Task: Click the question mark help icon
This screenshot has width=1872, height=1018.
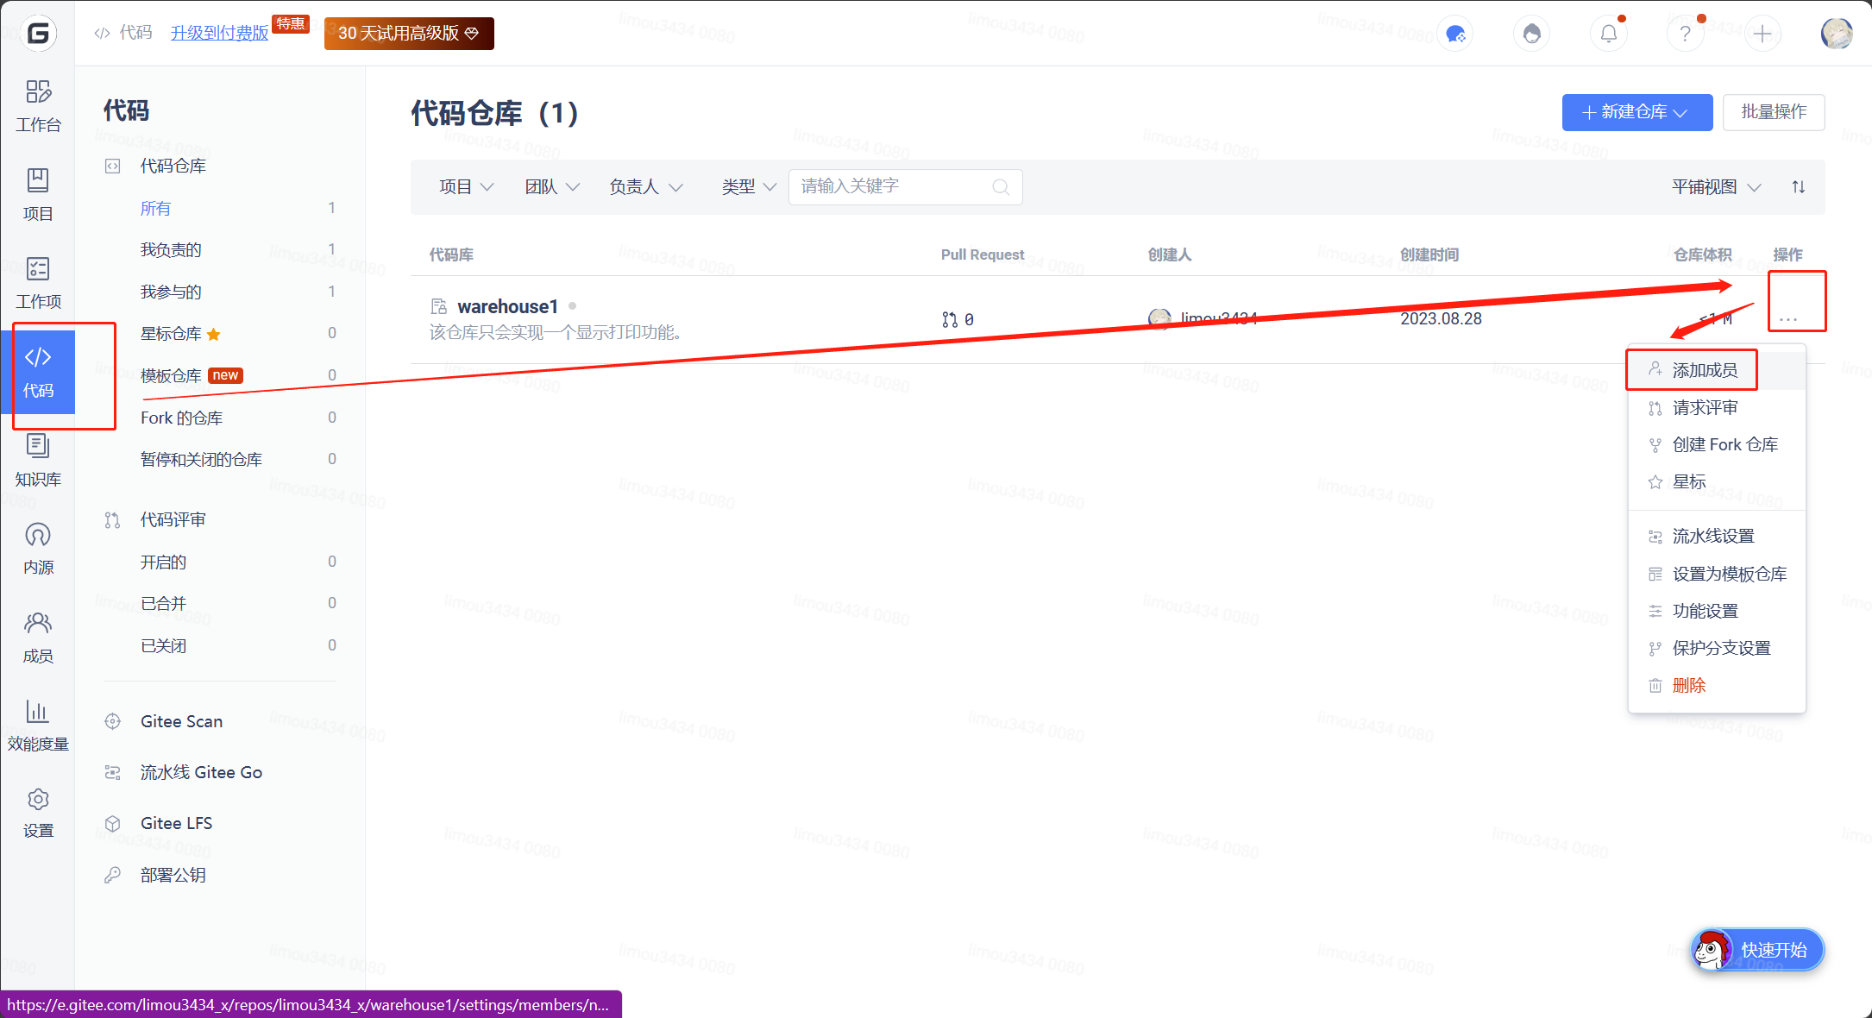Action: click(x=1685, y=34)
